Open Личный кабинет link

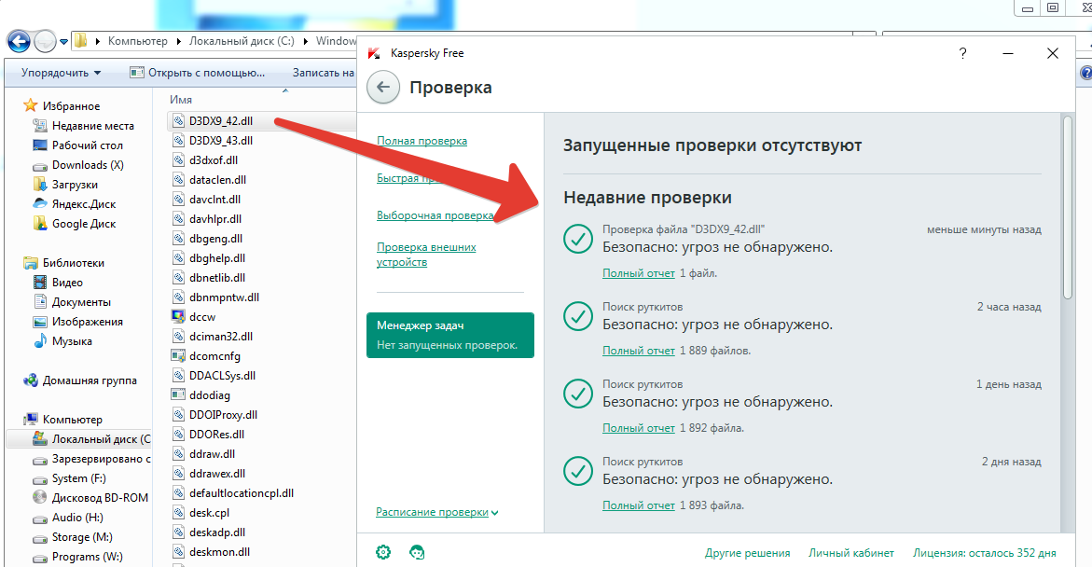tap(851, 552)
